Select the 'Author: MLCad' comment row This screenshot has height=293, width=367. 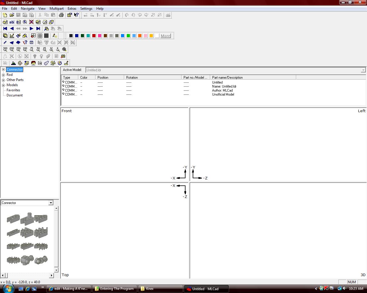coord(213,90)
